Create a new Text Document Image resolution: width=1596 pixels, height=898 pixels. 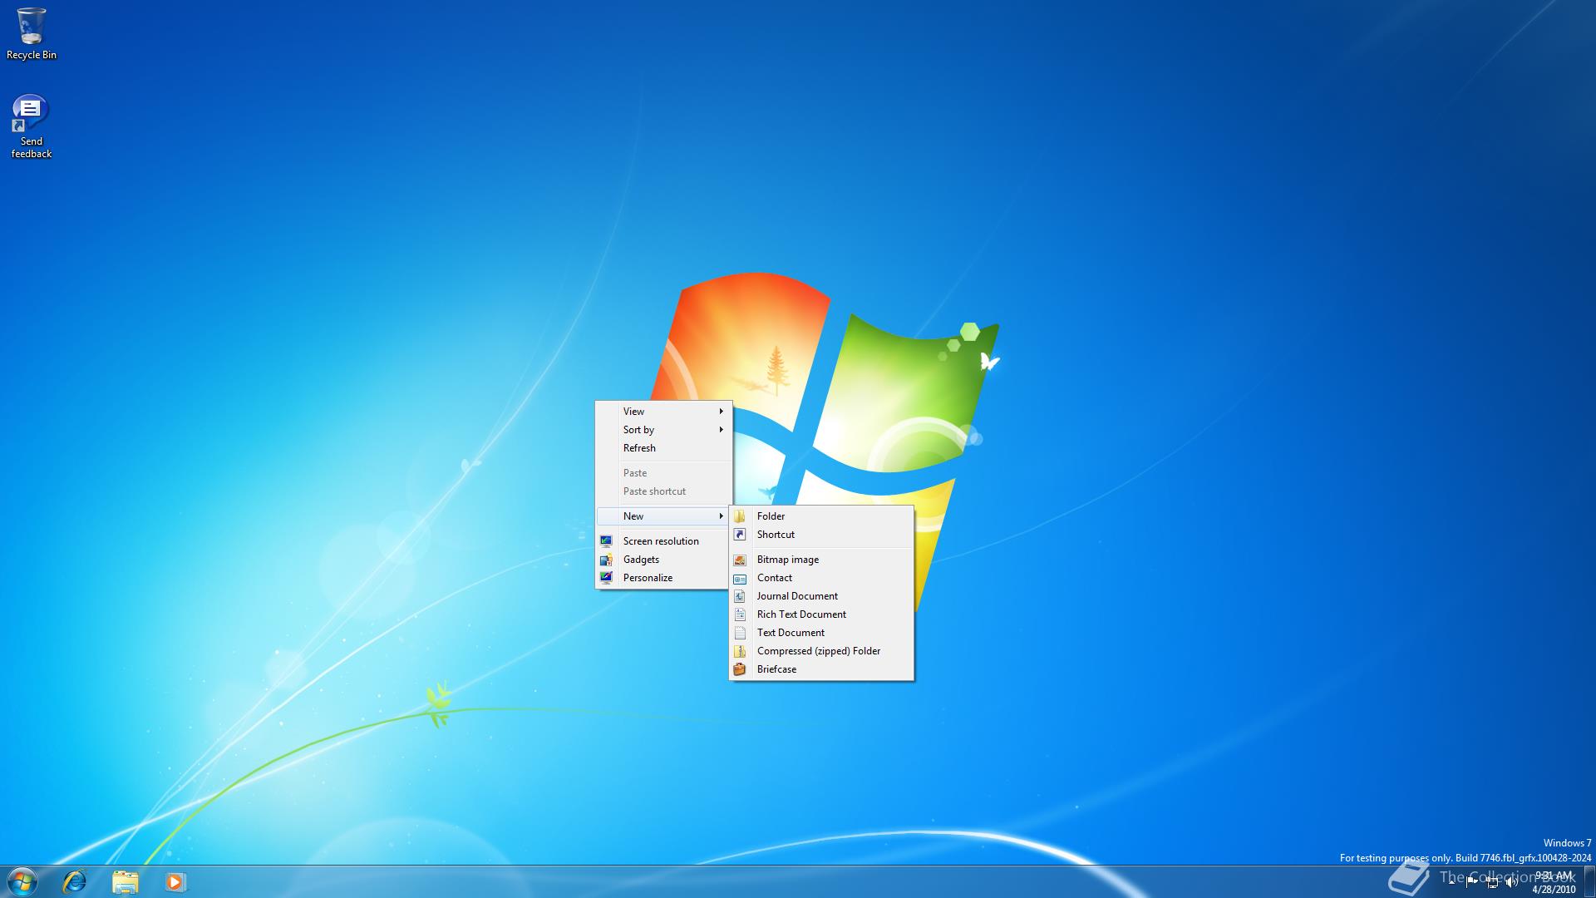pyautogui.click(x=821, y=633)
